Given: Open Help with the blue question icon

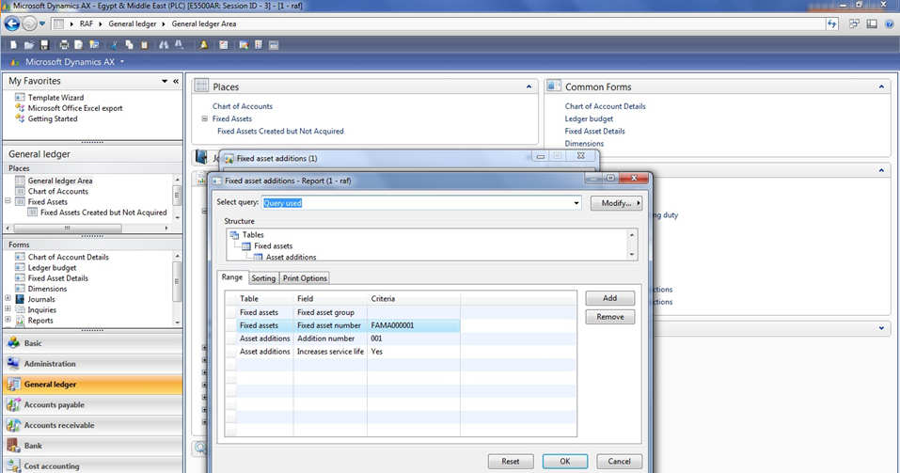Looking at the screenshot, I should pos(890,24).
